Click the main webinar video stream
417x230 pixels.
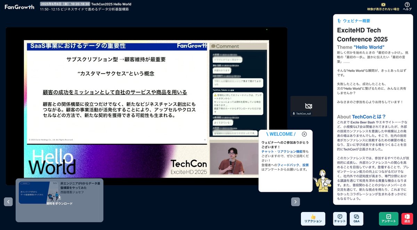(x=146, y=106)
